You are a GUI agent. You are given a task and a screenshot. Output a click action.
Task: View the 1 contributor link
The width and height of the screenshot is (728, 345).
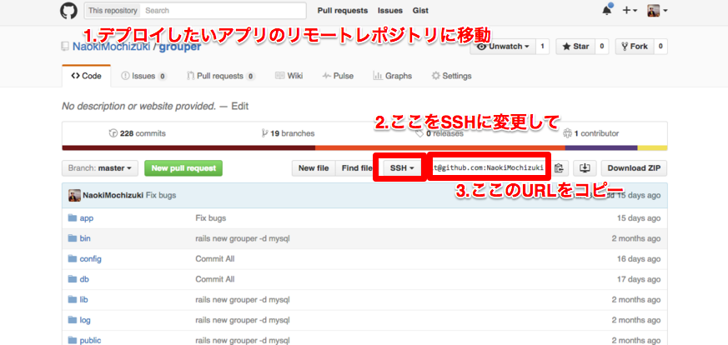[x=590, y=133]
